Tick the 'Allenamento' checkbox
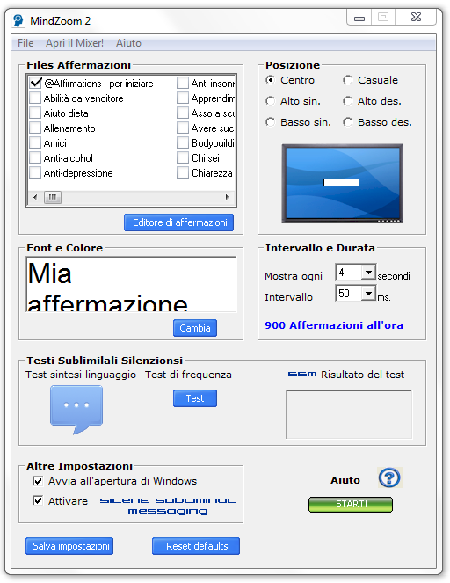 [x=35, y=128]
